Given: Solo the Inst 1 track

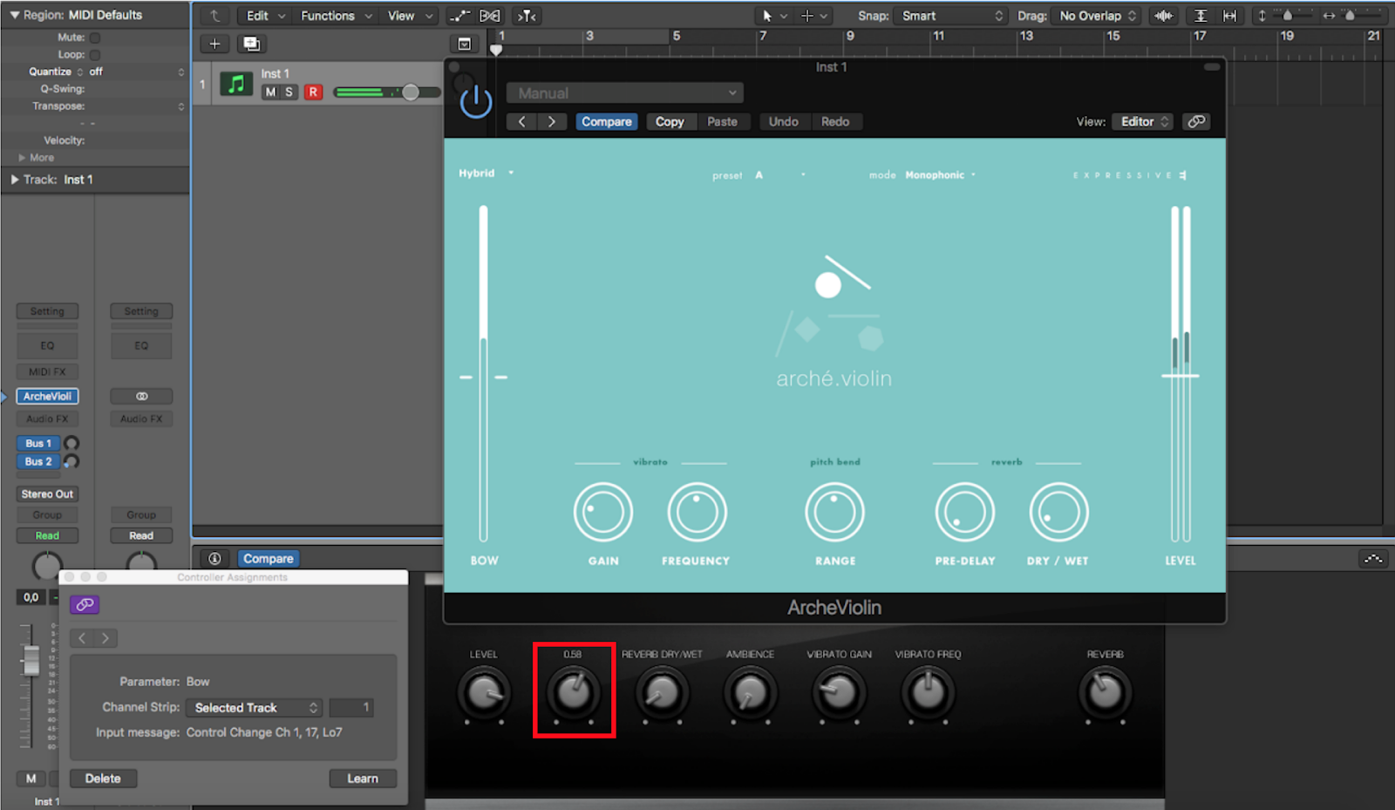Looking at the screenshot, I should 289,92.
